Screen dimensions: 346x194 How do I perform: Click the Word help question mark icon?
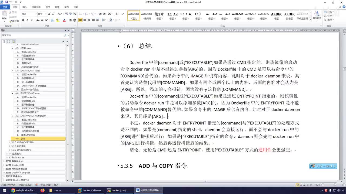344,7
